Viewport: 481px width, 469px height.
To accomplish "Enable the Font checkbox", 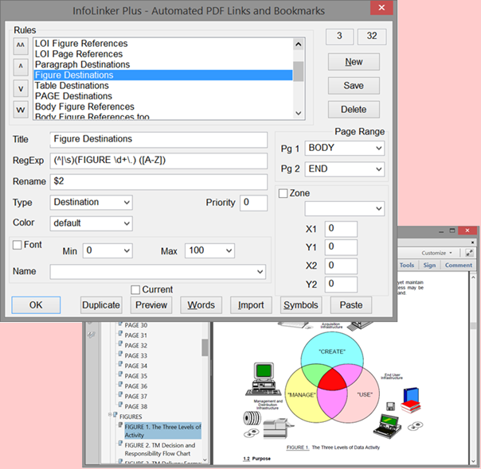I will point(18,245).
